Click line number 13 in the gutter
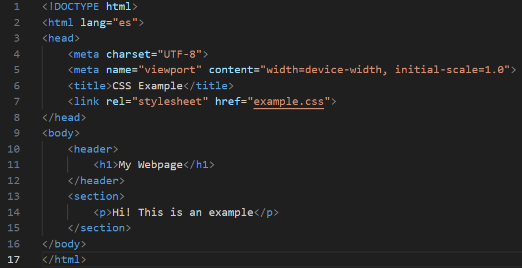The width and height of the screenshot is (522, 268). tap(14, 196)
